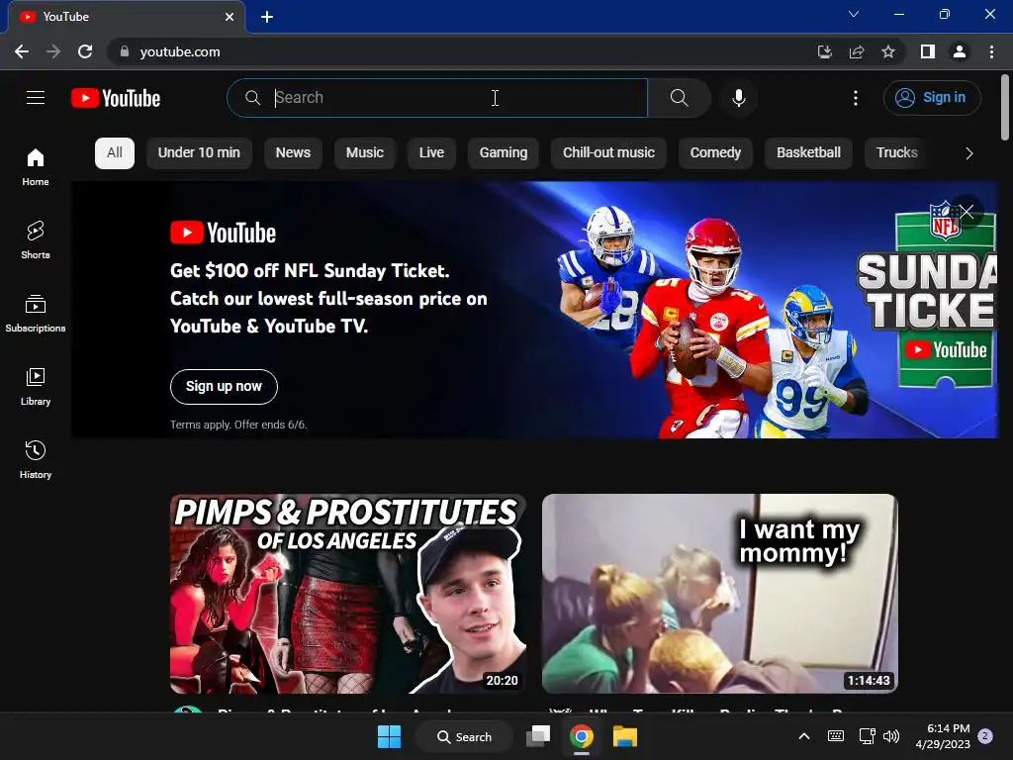Viewport: 1013px width, 760px height.
Task: Show hidden system tray icons
Action: pyautogui.click(x=804, y=736)
